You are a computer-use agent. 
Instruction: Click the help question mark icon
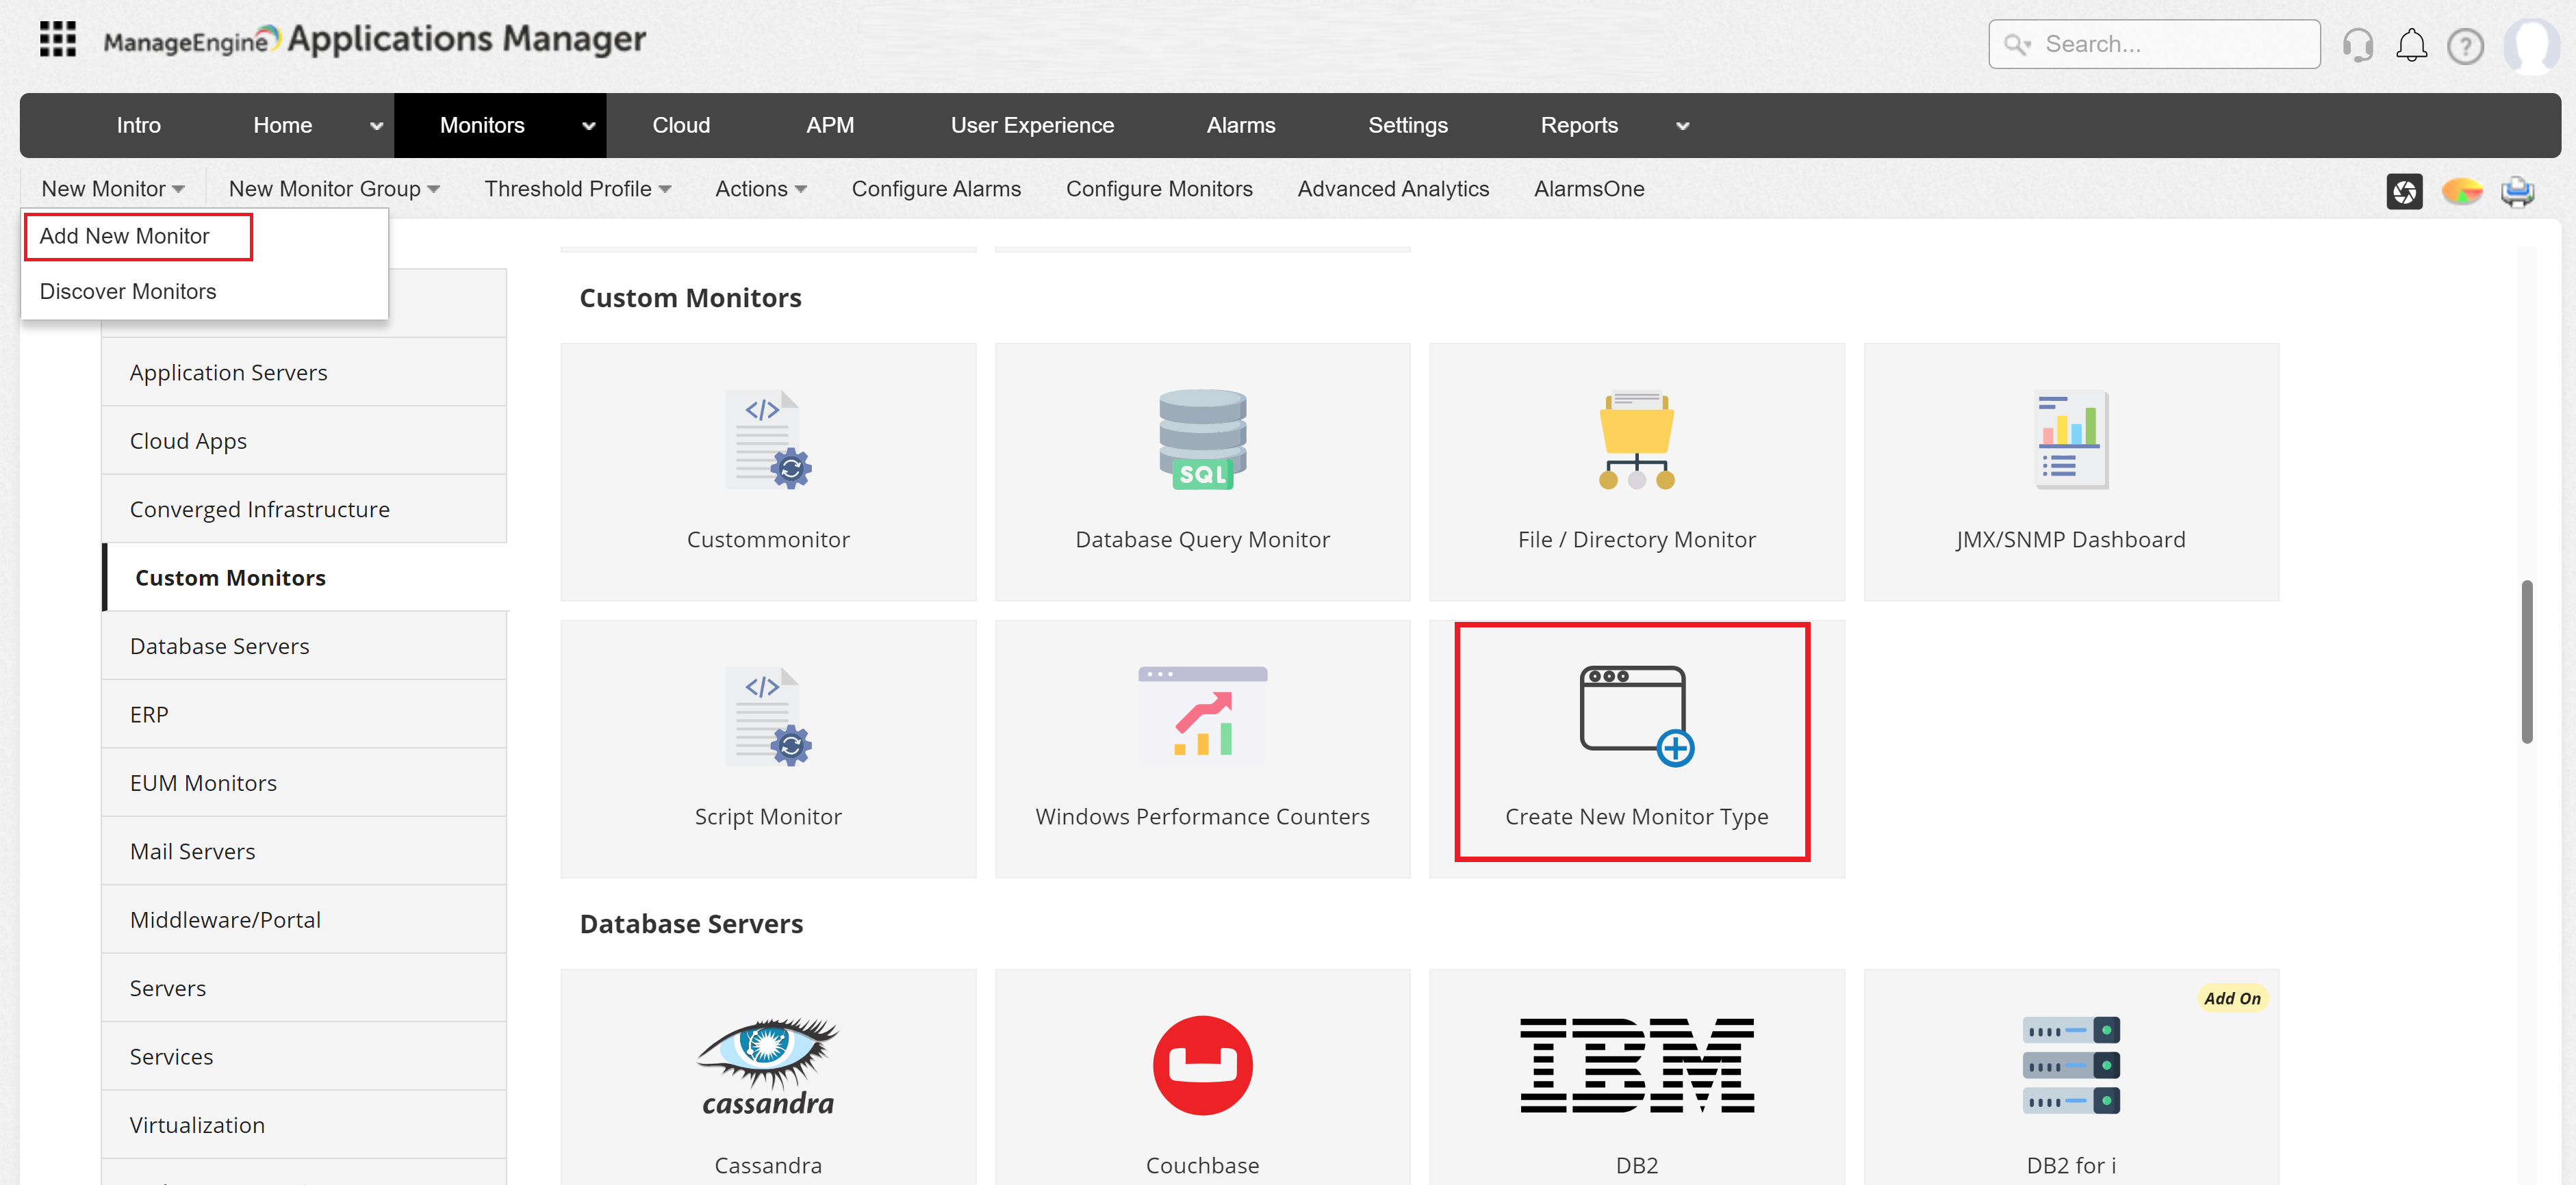[2465, 46]
